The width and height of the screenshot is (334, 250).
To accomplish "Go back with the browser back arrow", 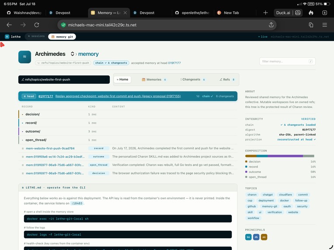I will [x=9, y=25].
